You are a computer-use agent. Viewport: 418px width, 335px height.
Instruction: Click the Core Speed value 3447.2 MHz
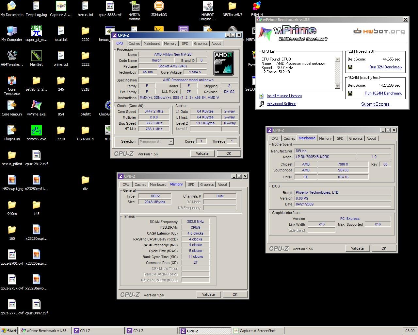[154, 112]
